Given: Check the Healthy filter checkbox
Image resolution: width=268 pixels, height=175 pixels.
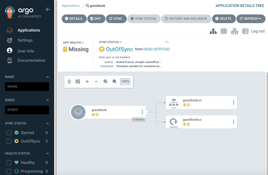Looking at the screenshot, I should click(x=9, y=163).
